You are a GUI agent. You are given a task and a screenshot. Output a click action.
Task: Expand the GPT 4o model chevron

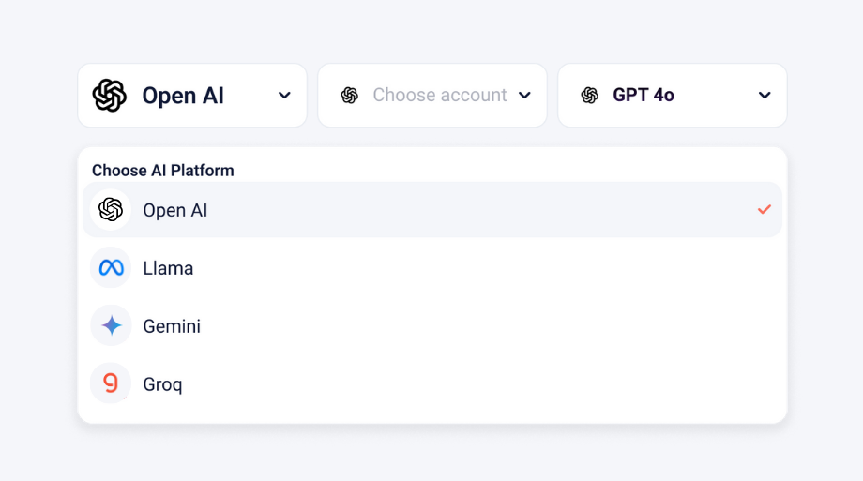(765, 96)
